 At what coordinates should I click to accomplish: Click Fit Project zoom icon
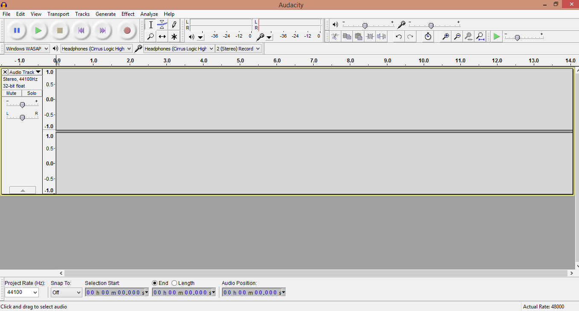[480, 36]
